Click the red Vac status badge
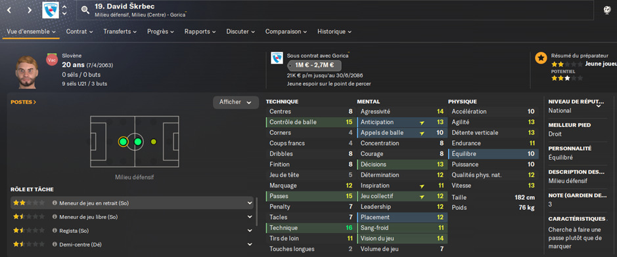 (51, 60)
